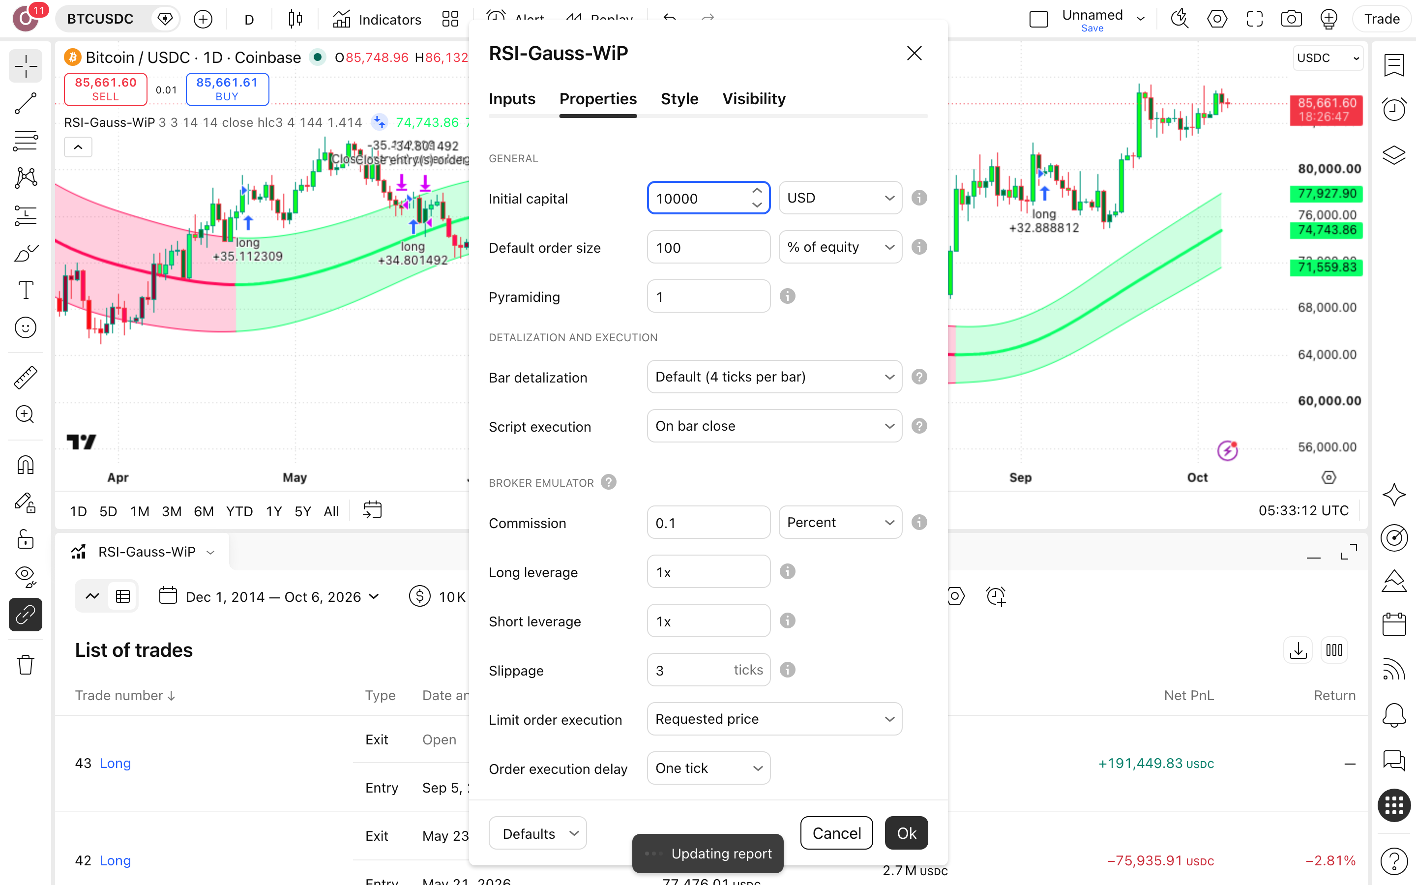Screen dimensions: 1416x885
Task: Click the Slippage ticks input field
Action: tap(708, 670)
